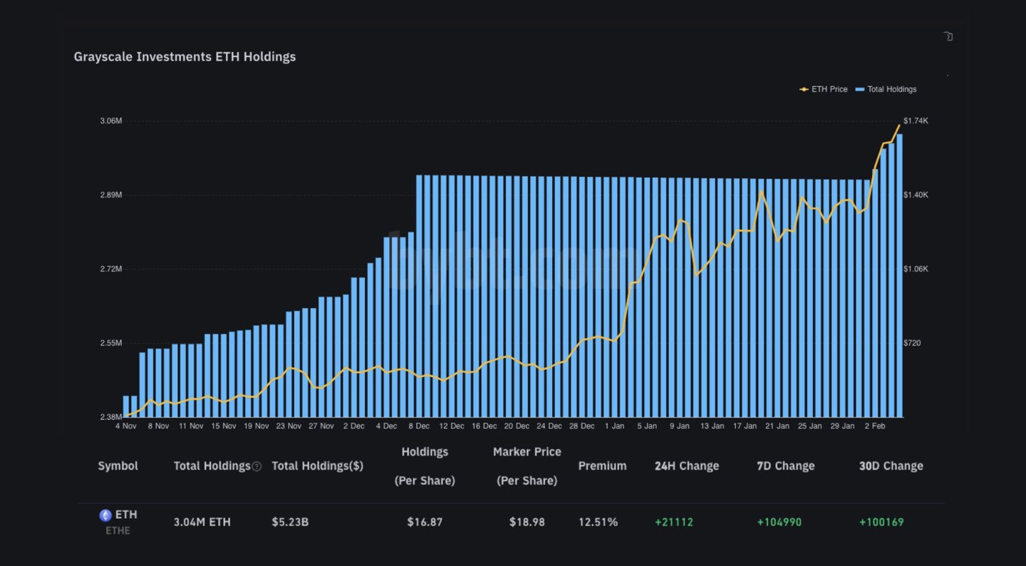Image resolution: width=1026 pixels, height=566 pixels.
Task: Click the 2.72M left axis label
Action: click(111, 269)
